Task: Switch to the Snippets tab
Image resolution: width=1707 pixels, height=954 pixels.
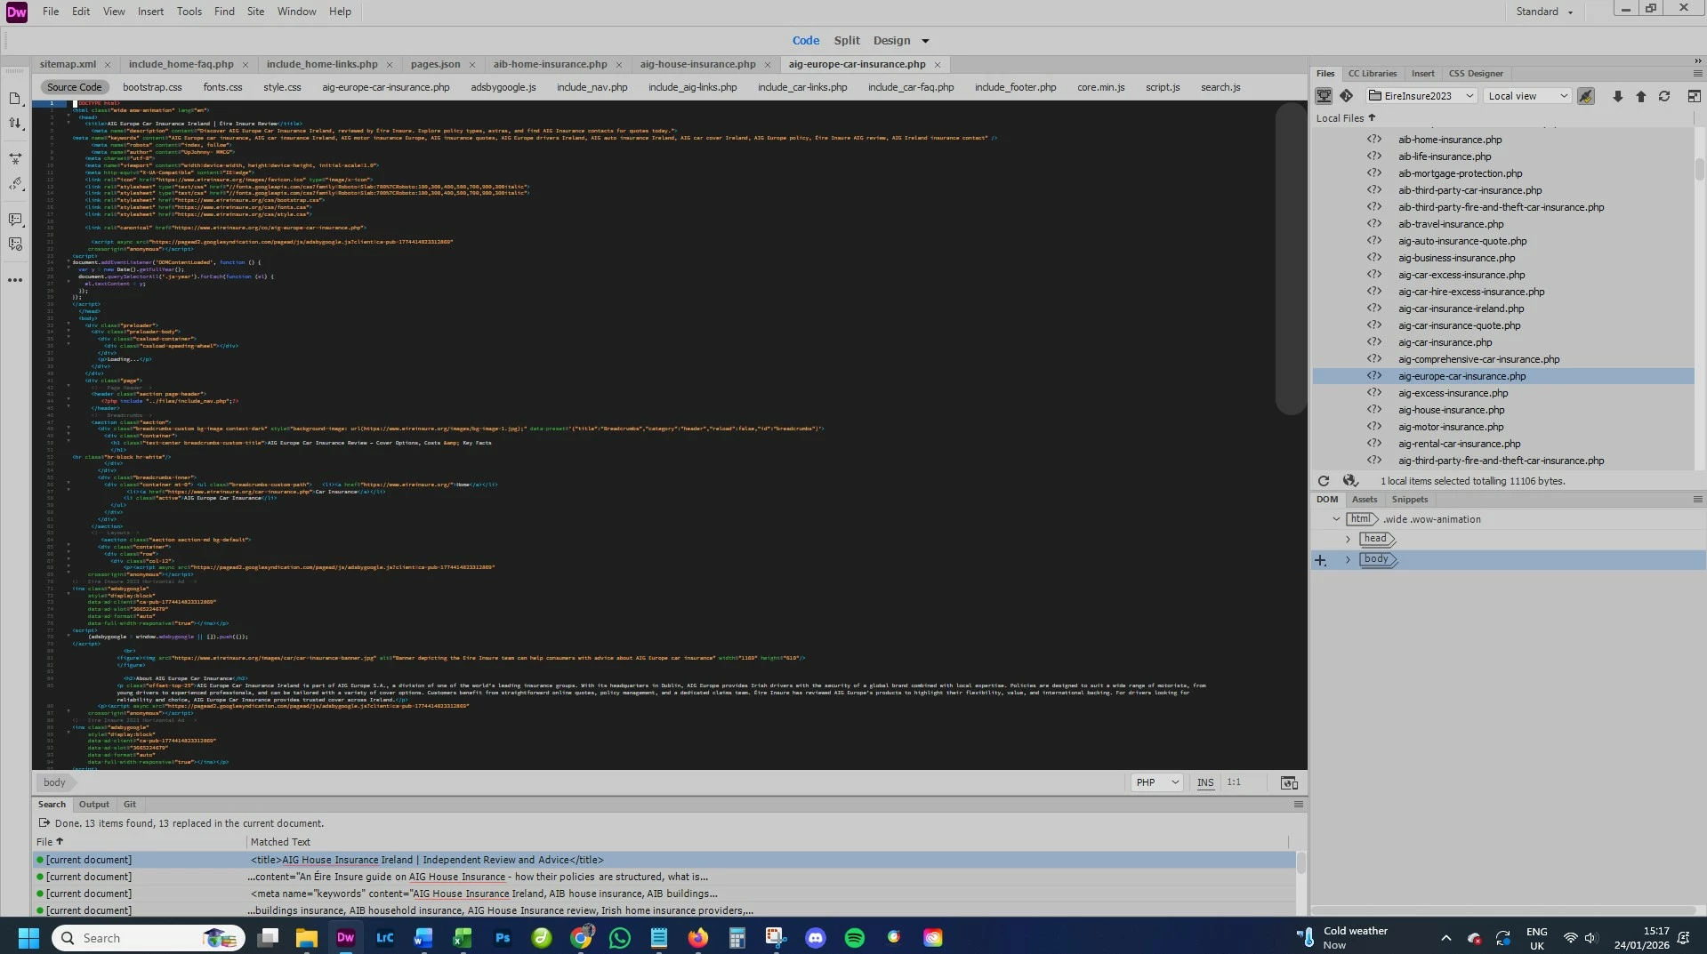Action: pos(1410,500)
